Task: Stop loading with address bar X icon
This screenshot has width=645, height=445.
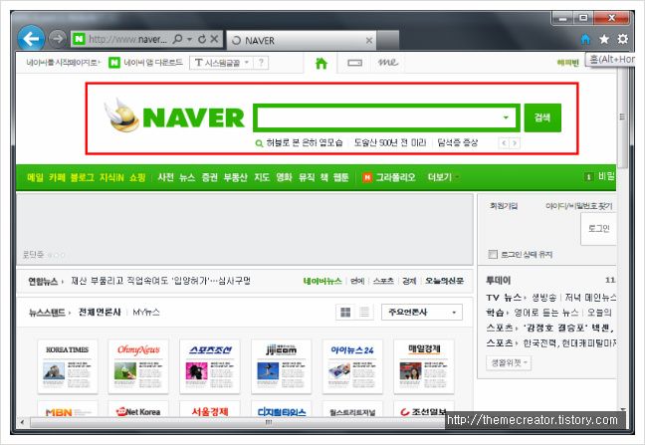Action: pyautogui.click(x=214, y=39)
